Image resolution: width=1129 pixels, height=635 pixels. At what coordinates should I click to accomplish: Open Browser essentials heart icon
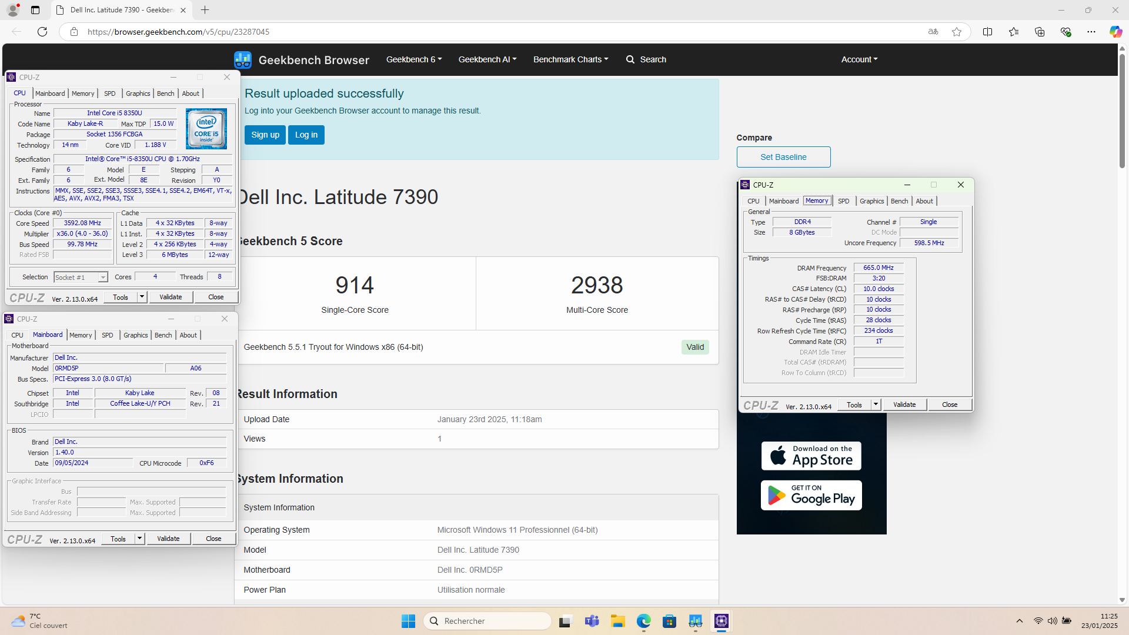pos(1065,32)
